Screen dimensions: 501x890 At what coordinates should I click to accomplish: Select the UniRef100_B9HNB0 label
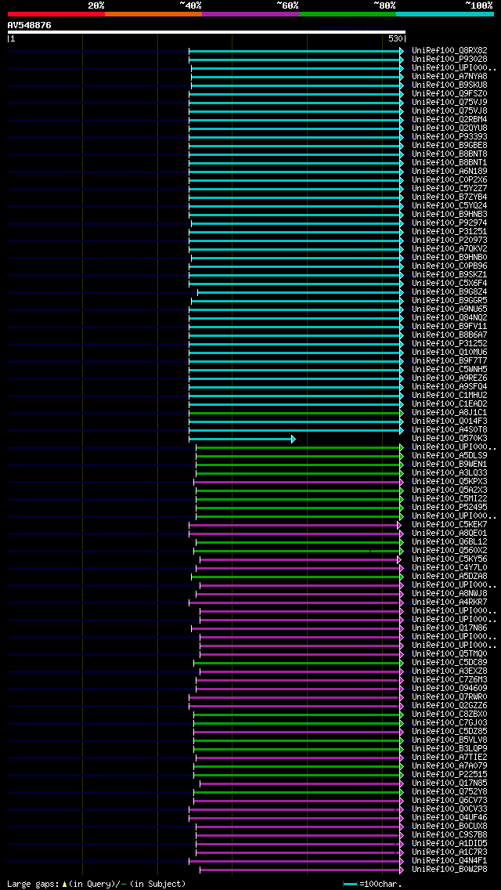[449, 258]
